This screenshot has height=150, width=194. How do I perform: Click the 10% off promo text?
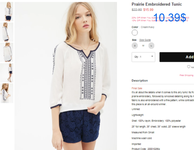160,21
